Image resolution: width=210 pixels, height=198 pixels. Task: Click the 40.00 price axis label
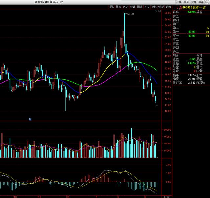coord(168,111)
